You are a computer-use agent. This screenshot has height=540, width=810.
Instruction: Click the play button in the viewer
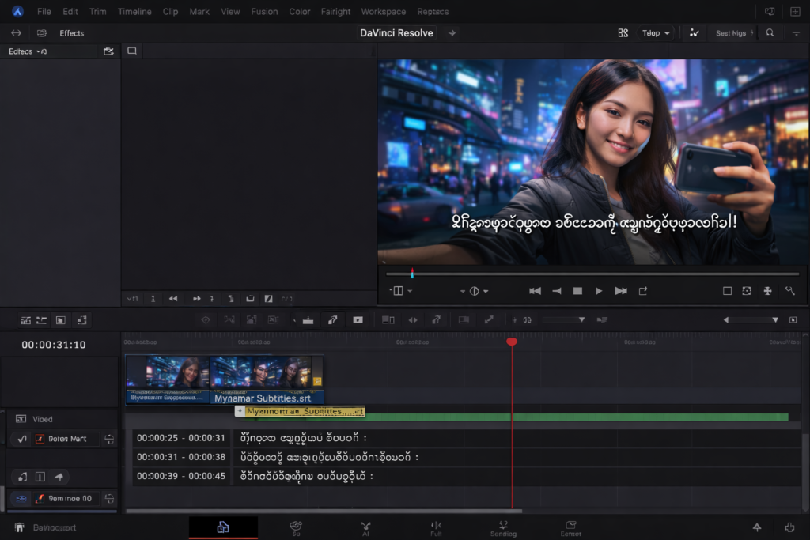[x=599, y=291]
